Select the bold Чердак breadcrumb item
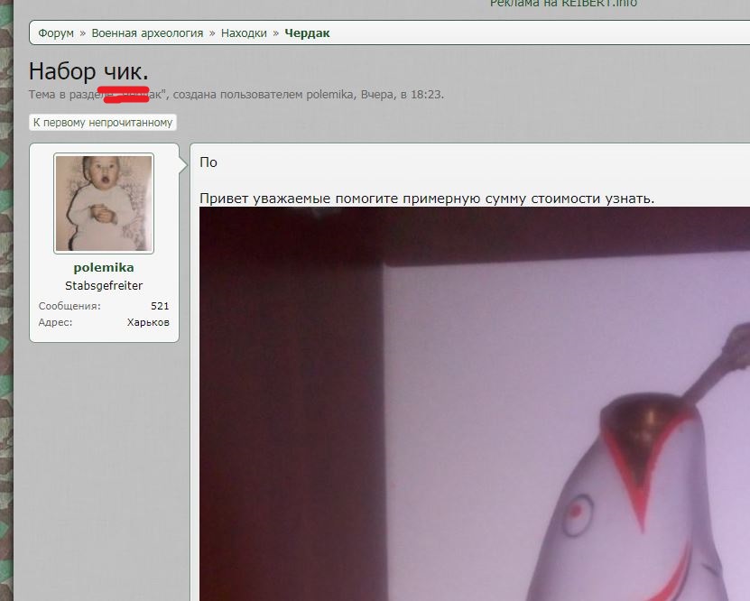This screenshot has height=601, width=750. 307,33
